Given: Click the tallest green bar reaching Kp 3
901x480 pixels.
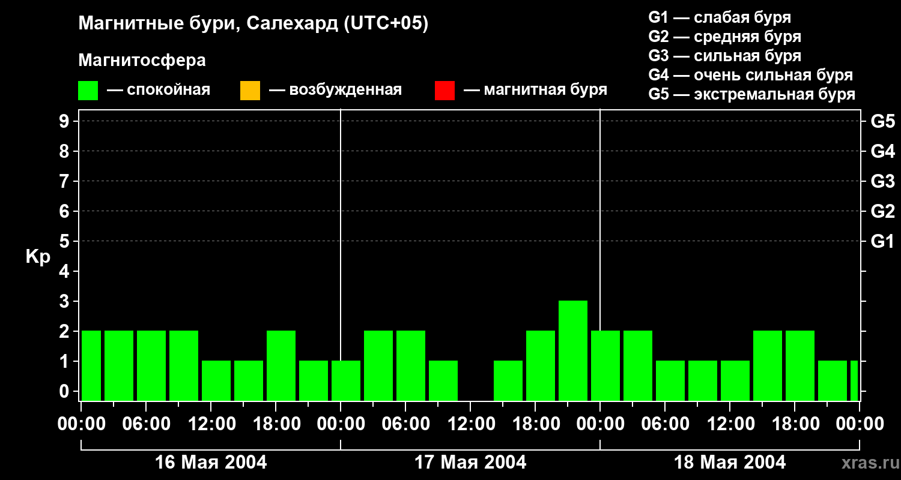Looking at the screenshot, I should [x=573, y=350].
